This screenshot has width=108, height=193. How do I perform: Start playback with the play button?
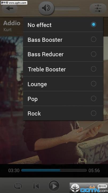click(x=54, y=186)
